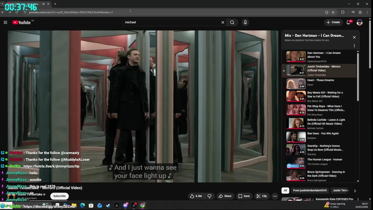Select Justin Timberlake Mirrors playlist entry
Screen dimensions: 373x210
click(319, 71)
